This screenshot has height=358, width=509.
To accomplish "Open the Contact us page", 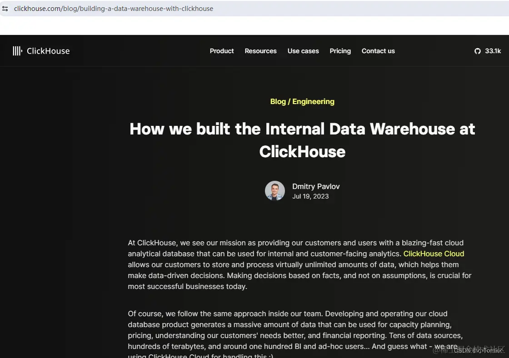I will pos(378,51).
